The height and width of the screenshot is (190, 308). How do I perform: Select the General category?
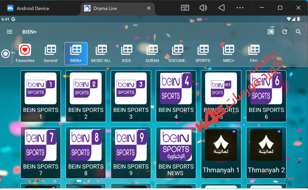pyautogui.click(x=50, y=53)
